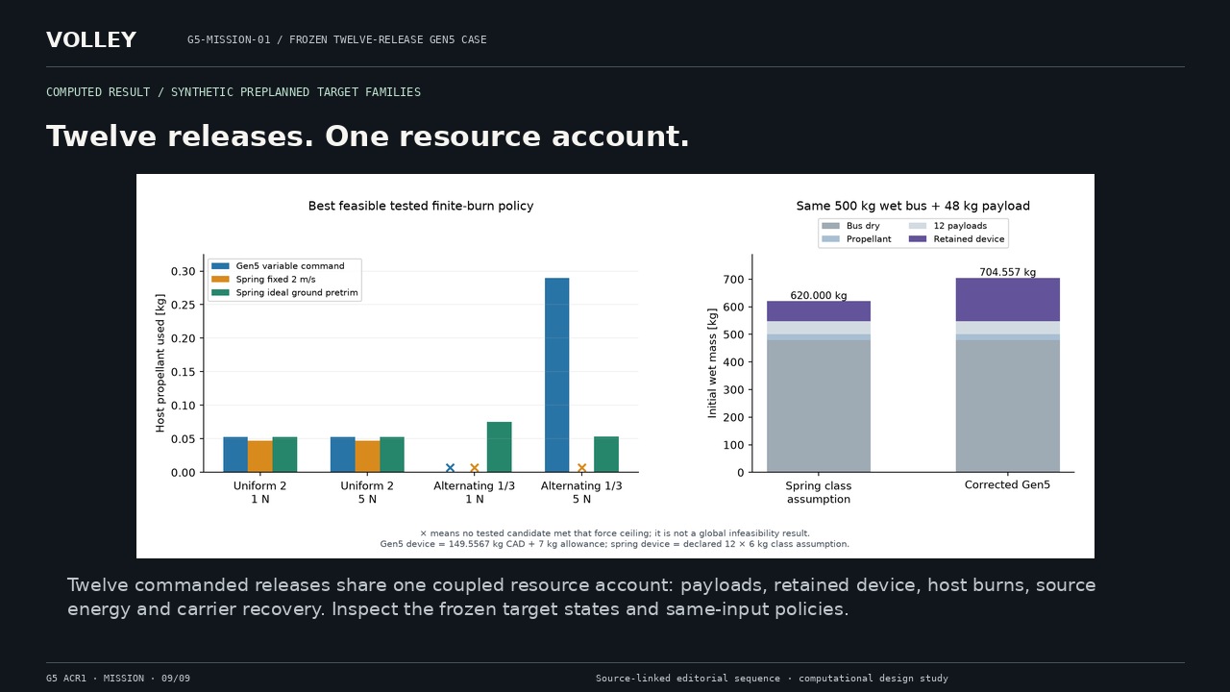Click the orange bar in the Uniform 2 5 N group

367,457
